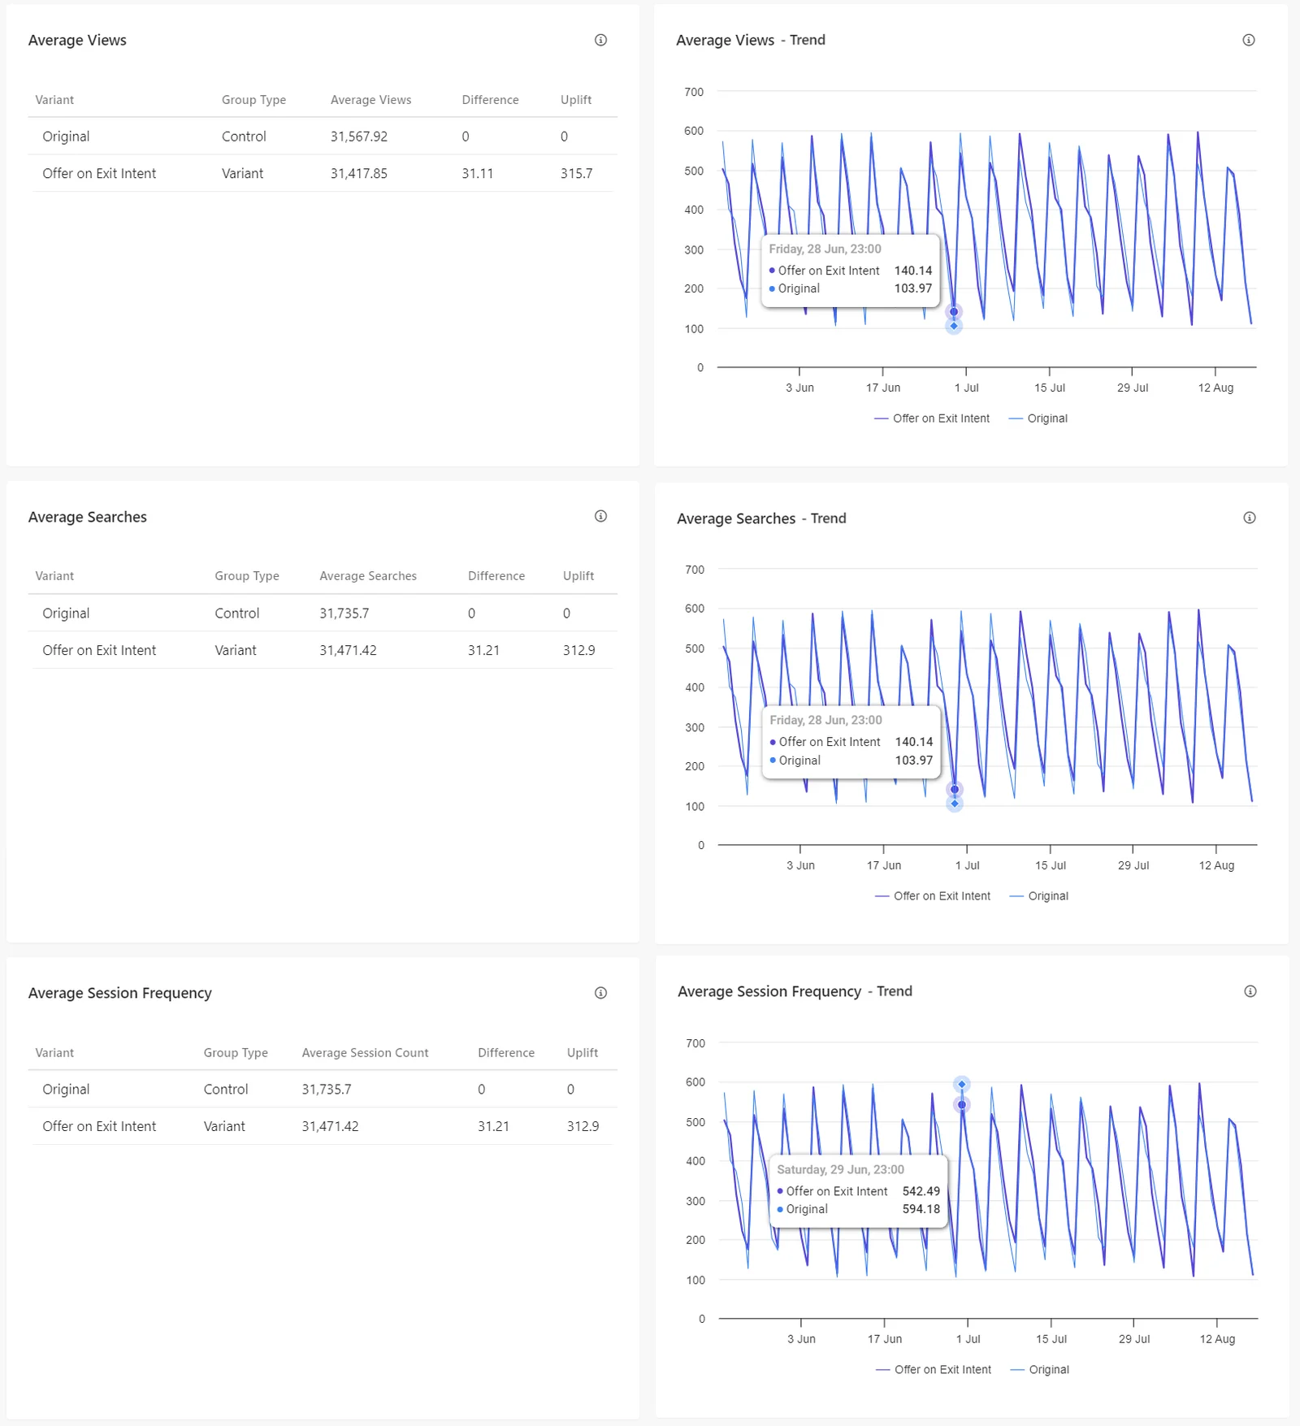
Task: Click the 31.11 difference value
Action: point(478,173)
